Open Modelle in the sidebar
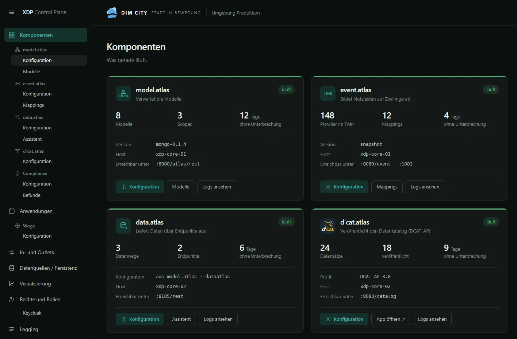The width and height of the screenshot is (517, 339). (x=49, y=71)
